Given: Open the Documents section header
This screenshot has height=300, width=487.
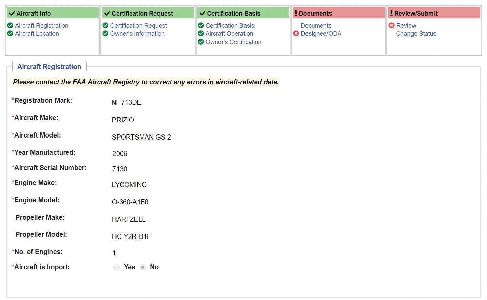Looking at the screenshot, I should tap(339, 13).
